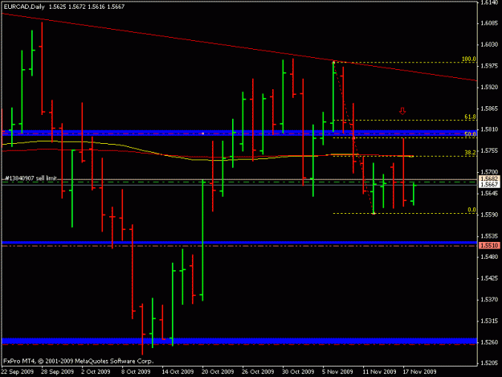Click the 2 Oct 2009 date label
This screenshot has width=502, height=377.
pos(96,371)
